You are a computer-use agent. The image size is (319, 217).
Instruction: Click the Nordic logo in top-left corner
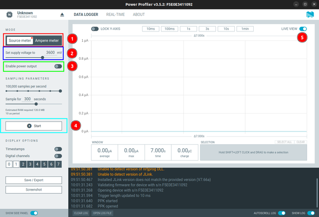point(9,14)
